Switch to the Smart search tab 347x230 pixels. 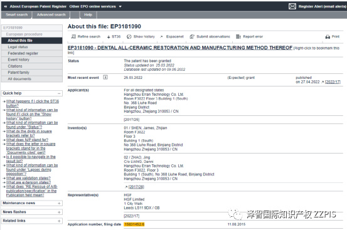click(x=16, y=14)
